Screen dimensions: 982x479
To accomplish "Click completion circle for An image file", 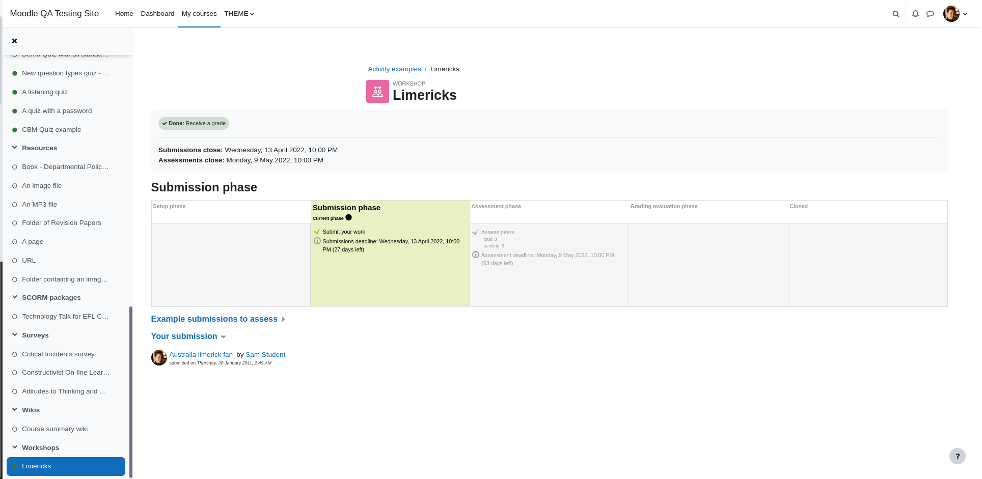I will [15, 186].
